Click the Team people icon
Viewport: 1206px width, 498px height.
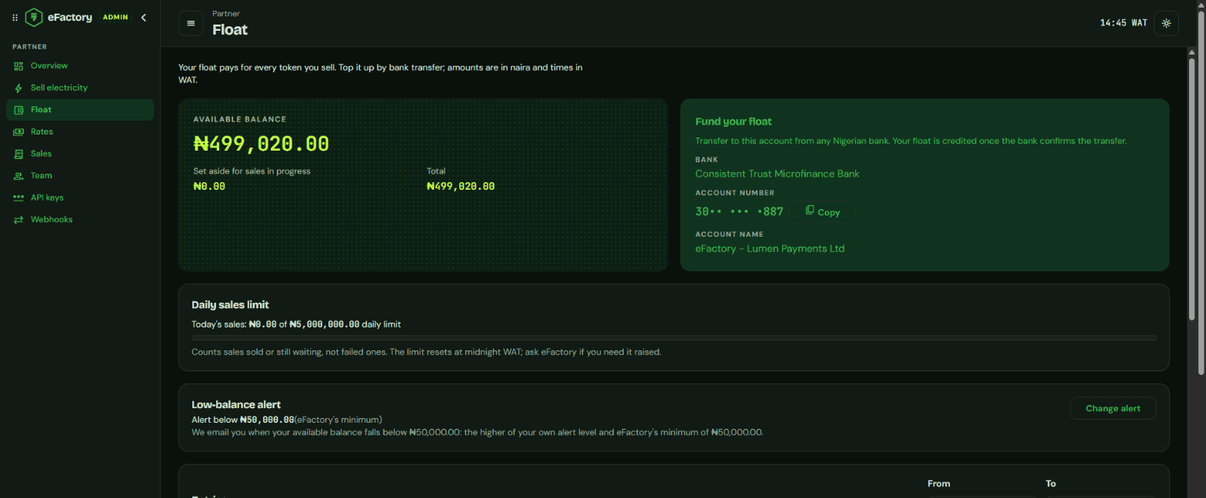pyautogui.click(x=18, y=176)
